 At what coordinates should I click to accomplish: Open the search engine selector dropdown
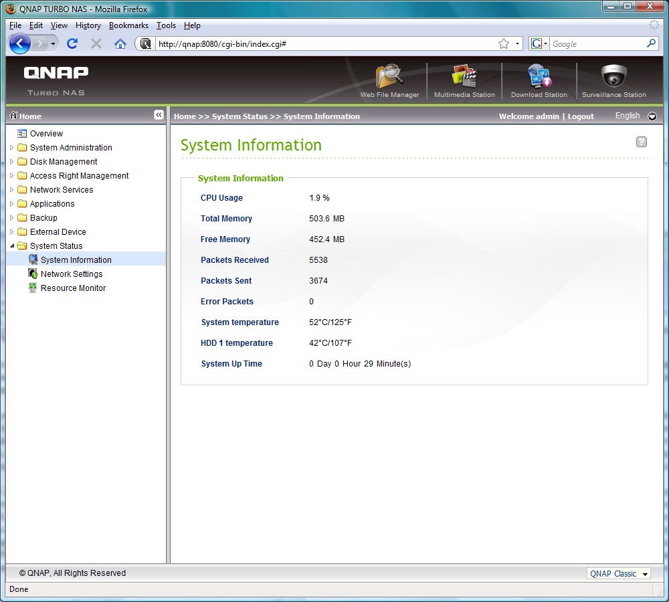[x=539, y=43]
